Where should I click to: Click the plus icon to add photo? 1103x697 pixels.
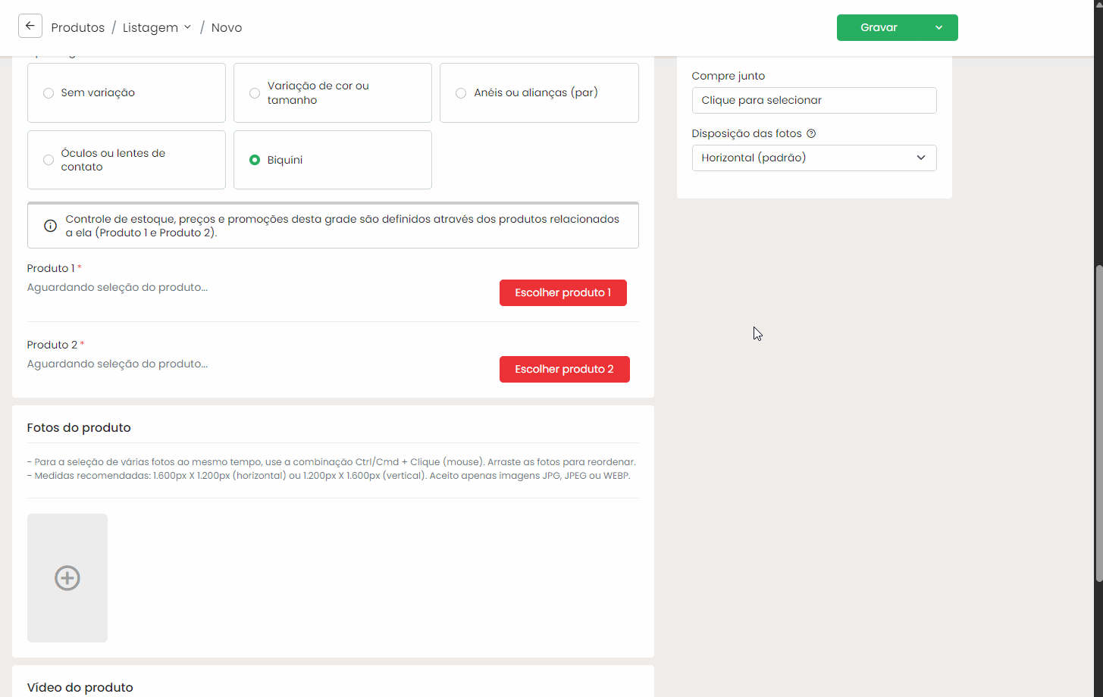[67, 578]
